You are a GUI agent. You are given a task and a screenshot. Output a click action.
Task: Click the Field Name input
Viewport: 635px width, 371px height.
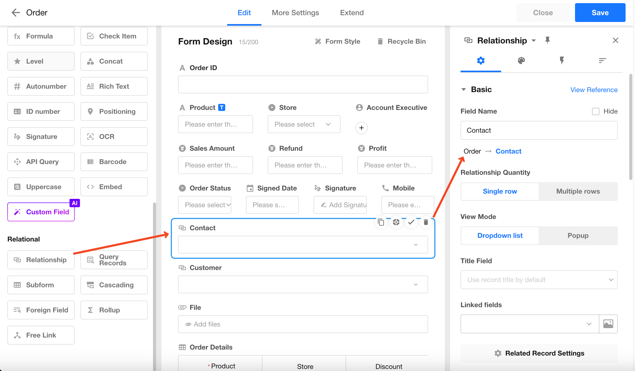tap(539, 130)
